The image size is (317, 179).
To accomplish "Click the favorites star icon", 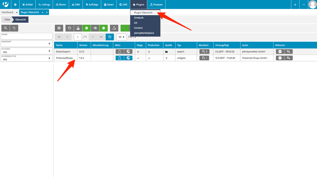I will [295, 4].
